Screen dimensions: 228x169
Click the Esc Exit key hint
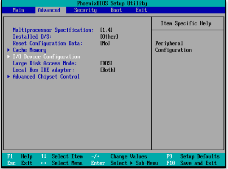coord(20,163)
